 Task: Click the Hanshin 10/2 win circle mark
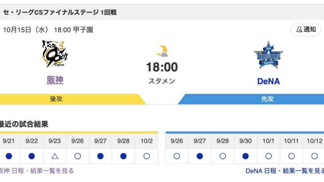[x=147, y=156]
